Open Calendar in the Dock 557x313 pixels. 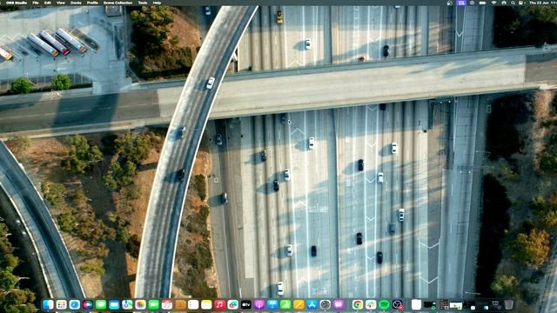[x=167, y=304]
